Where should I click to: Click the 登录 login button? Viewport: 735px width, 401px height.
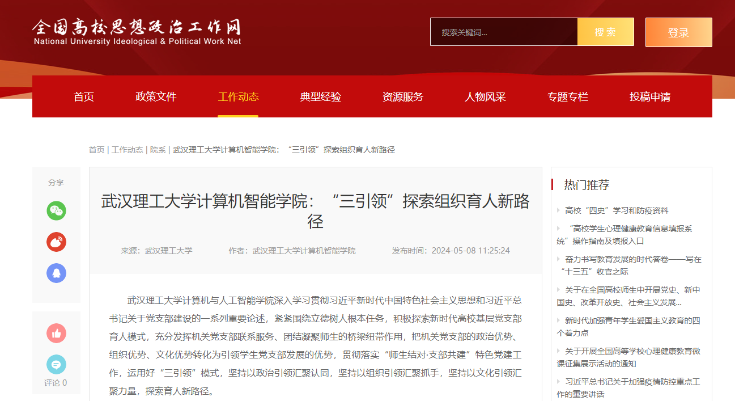coord(678,32)
